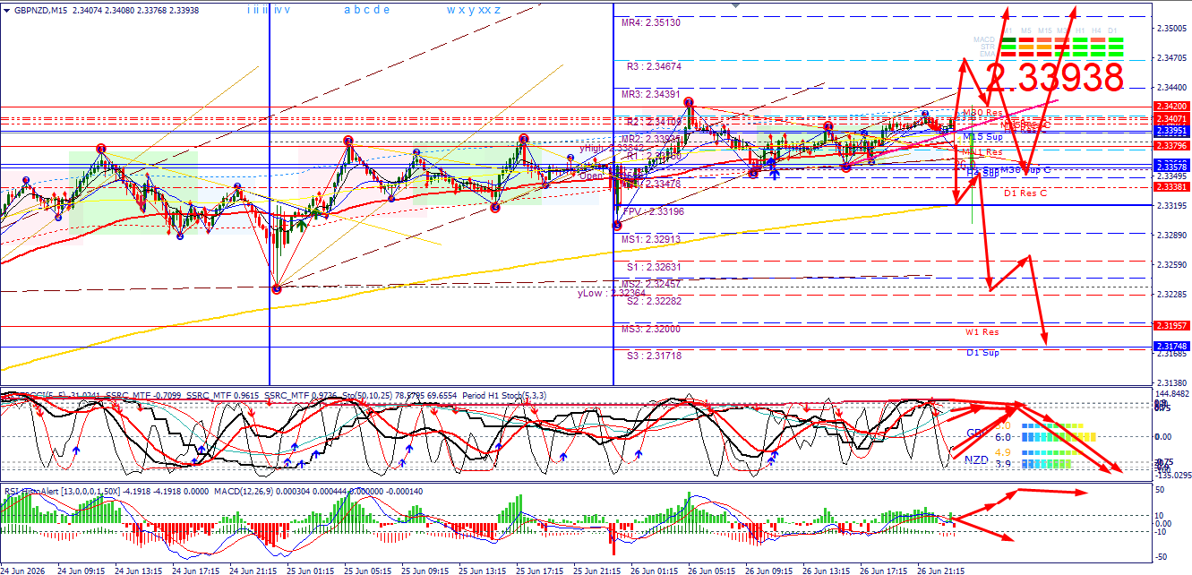Viewport: 1192px width, 575px height.
Task: Select the FPV : 2.33196 pivot label
Action: [654, 211]
